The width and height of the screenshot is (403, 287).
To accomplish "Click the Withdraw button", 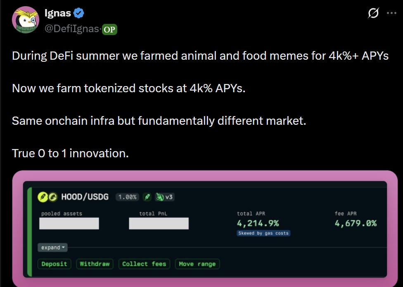I will click(x=95, y=264).
